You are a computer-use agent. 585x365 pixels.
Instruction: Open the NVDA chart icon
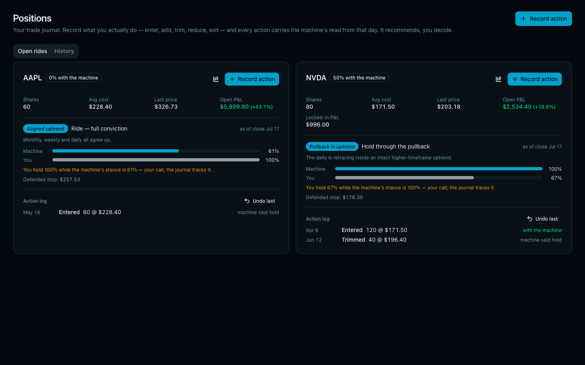pos(498,79)
